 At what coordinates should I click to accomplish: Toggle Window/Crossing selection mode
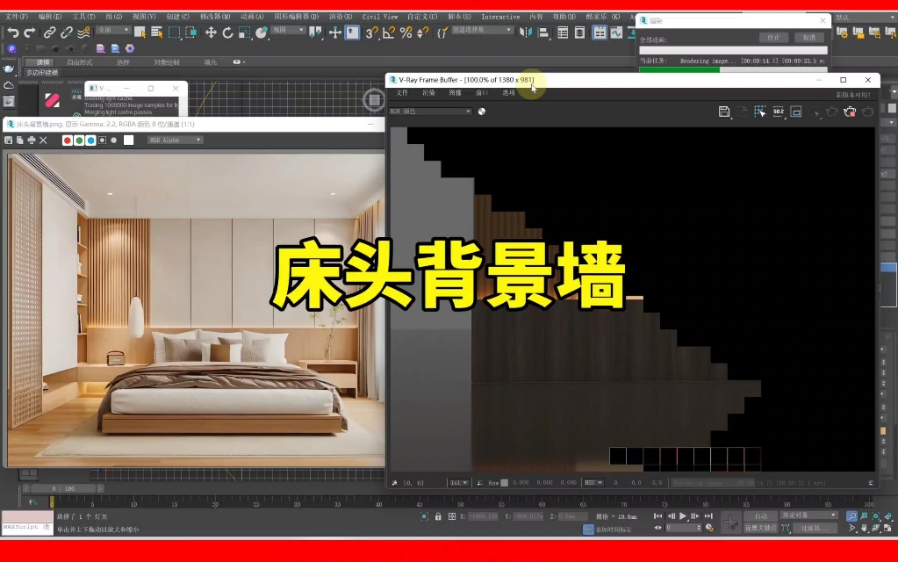[190, 32]
